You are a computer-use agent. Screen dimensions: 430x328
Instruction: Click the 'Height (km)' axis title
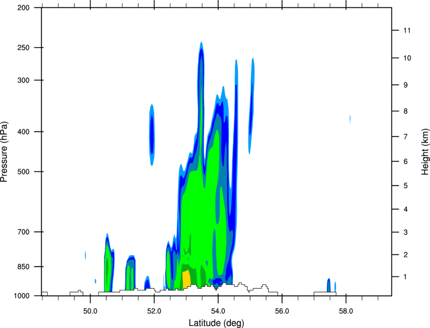click(425, 152)
